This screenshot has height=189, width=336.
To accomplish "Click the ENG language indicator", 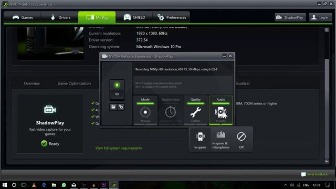I will [x=306, y=185].
